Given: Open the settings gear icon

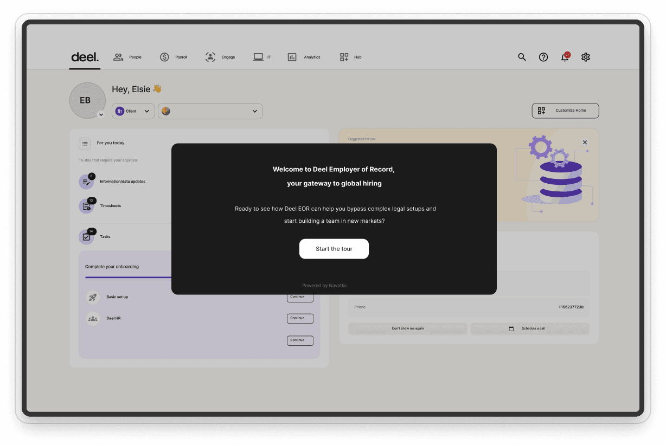Looking at the screenshot, I should point(586,57).
